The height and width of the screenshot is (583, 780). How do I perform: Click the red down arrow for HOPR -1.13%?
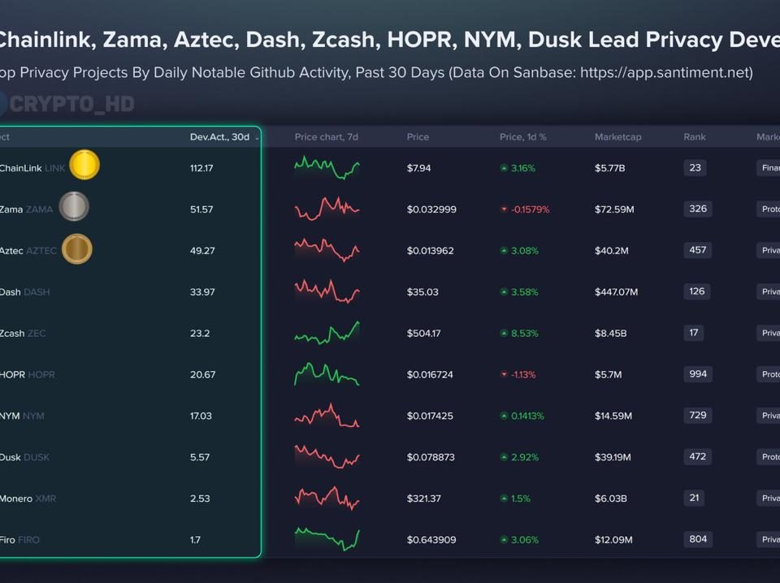pos(504,374)
